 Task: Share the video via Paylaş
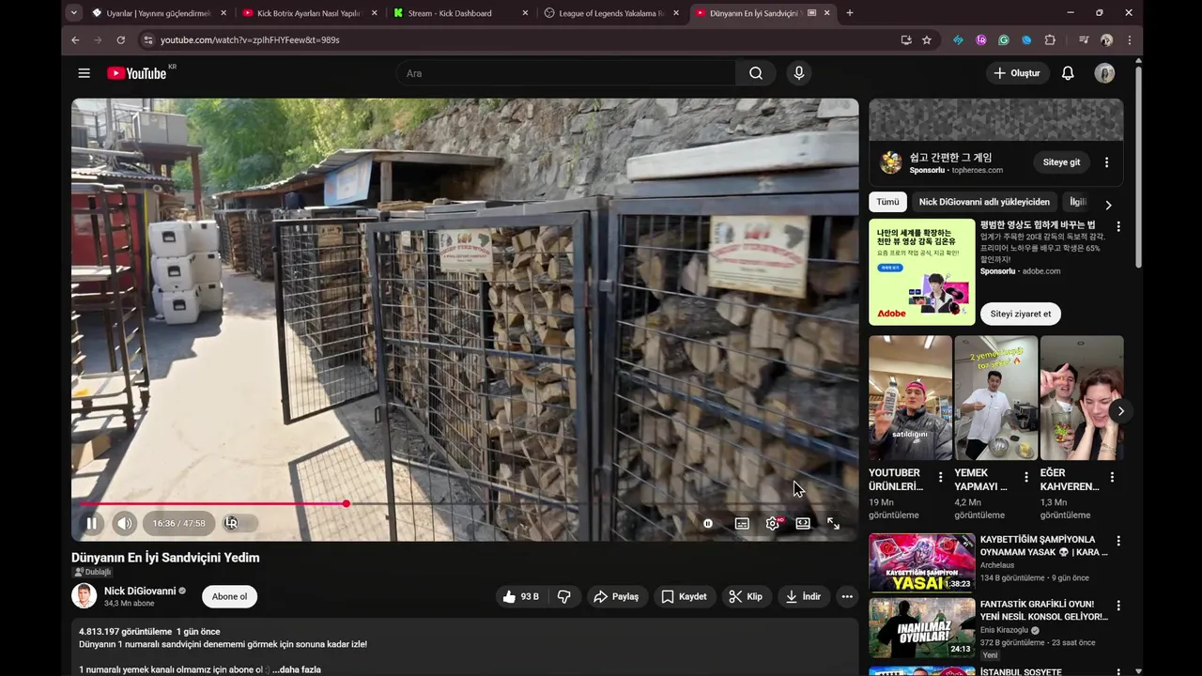pos(617,596)
